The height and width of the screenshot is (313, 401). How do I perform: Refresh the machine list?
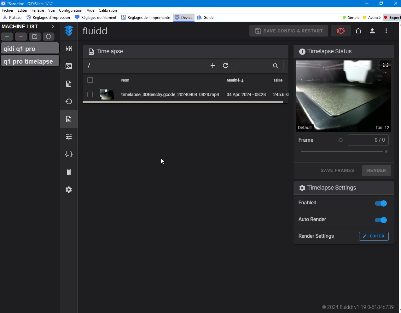pyautogui.click(x=49, y=37)
